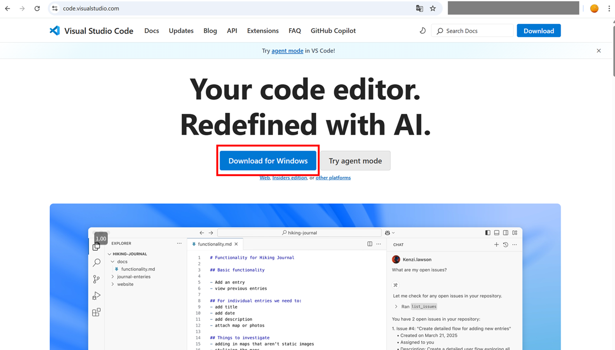Open the Extensions nav item
Image resolution: width=615 pixels, height=350 pixels.
click(x=263, y=31)
